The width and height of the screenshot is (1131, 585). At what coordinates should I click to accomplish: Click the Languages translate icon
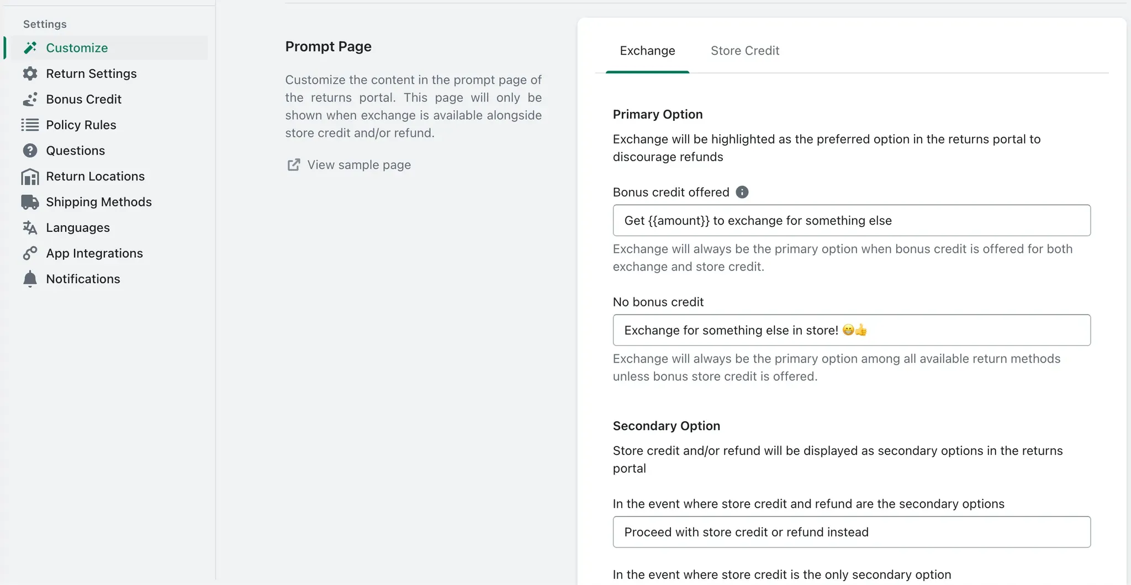click(30, 227)
